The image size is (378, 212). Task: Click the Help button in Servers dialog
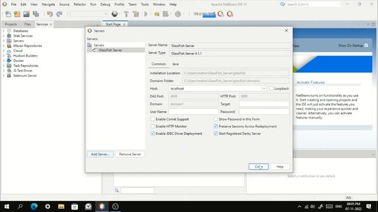280,167
